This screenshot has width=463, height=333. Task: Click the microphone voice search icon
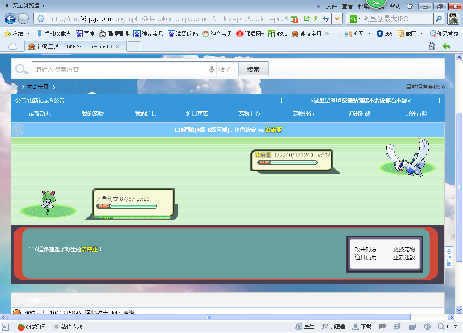[x=212, y=69]
